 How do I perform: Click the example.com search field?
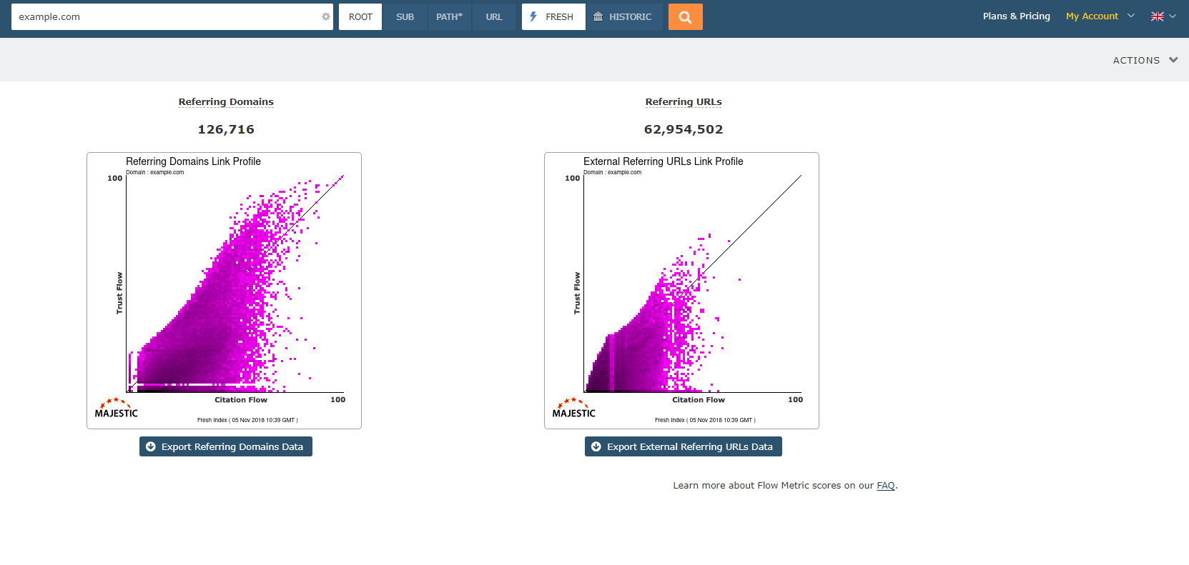tap(164, 17)
